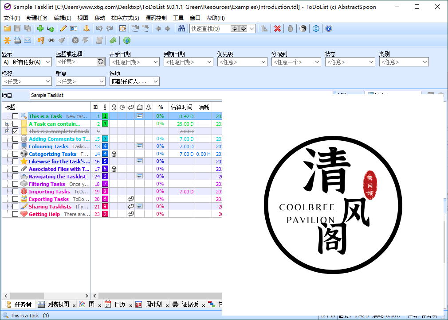Expand the 'A Task can contain...' tree node
The width and height of the screenshot is (448, 320).
8,124
